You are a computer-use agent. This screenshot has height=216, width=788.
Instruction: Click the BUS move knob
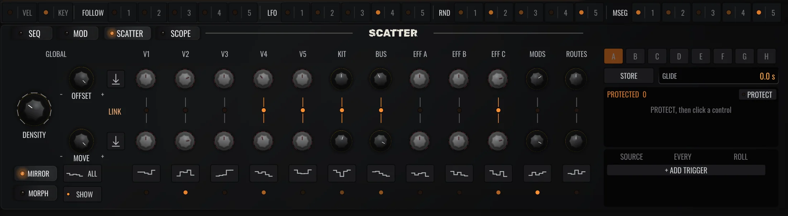pos(380,141)
